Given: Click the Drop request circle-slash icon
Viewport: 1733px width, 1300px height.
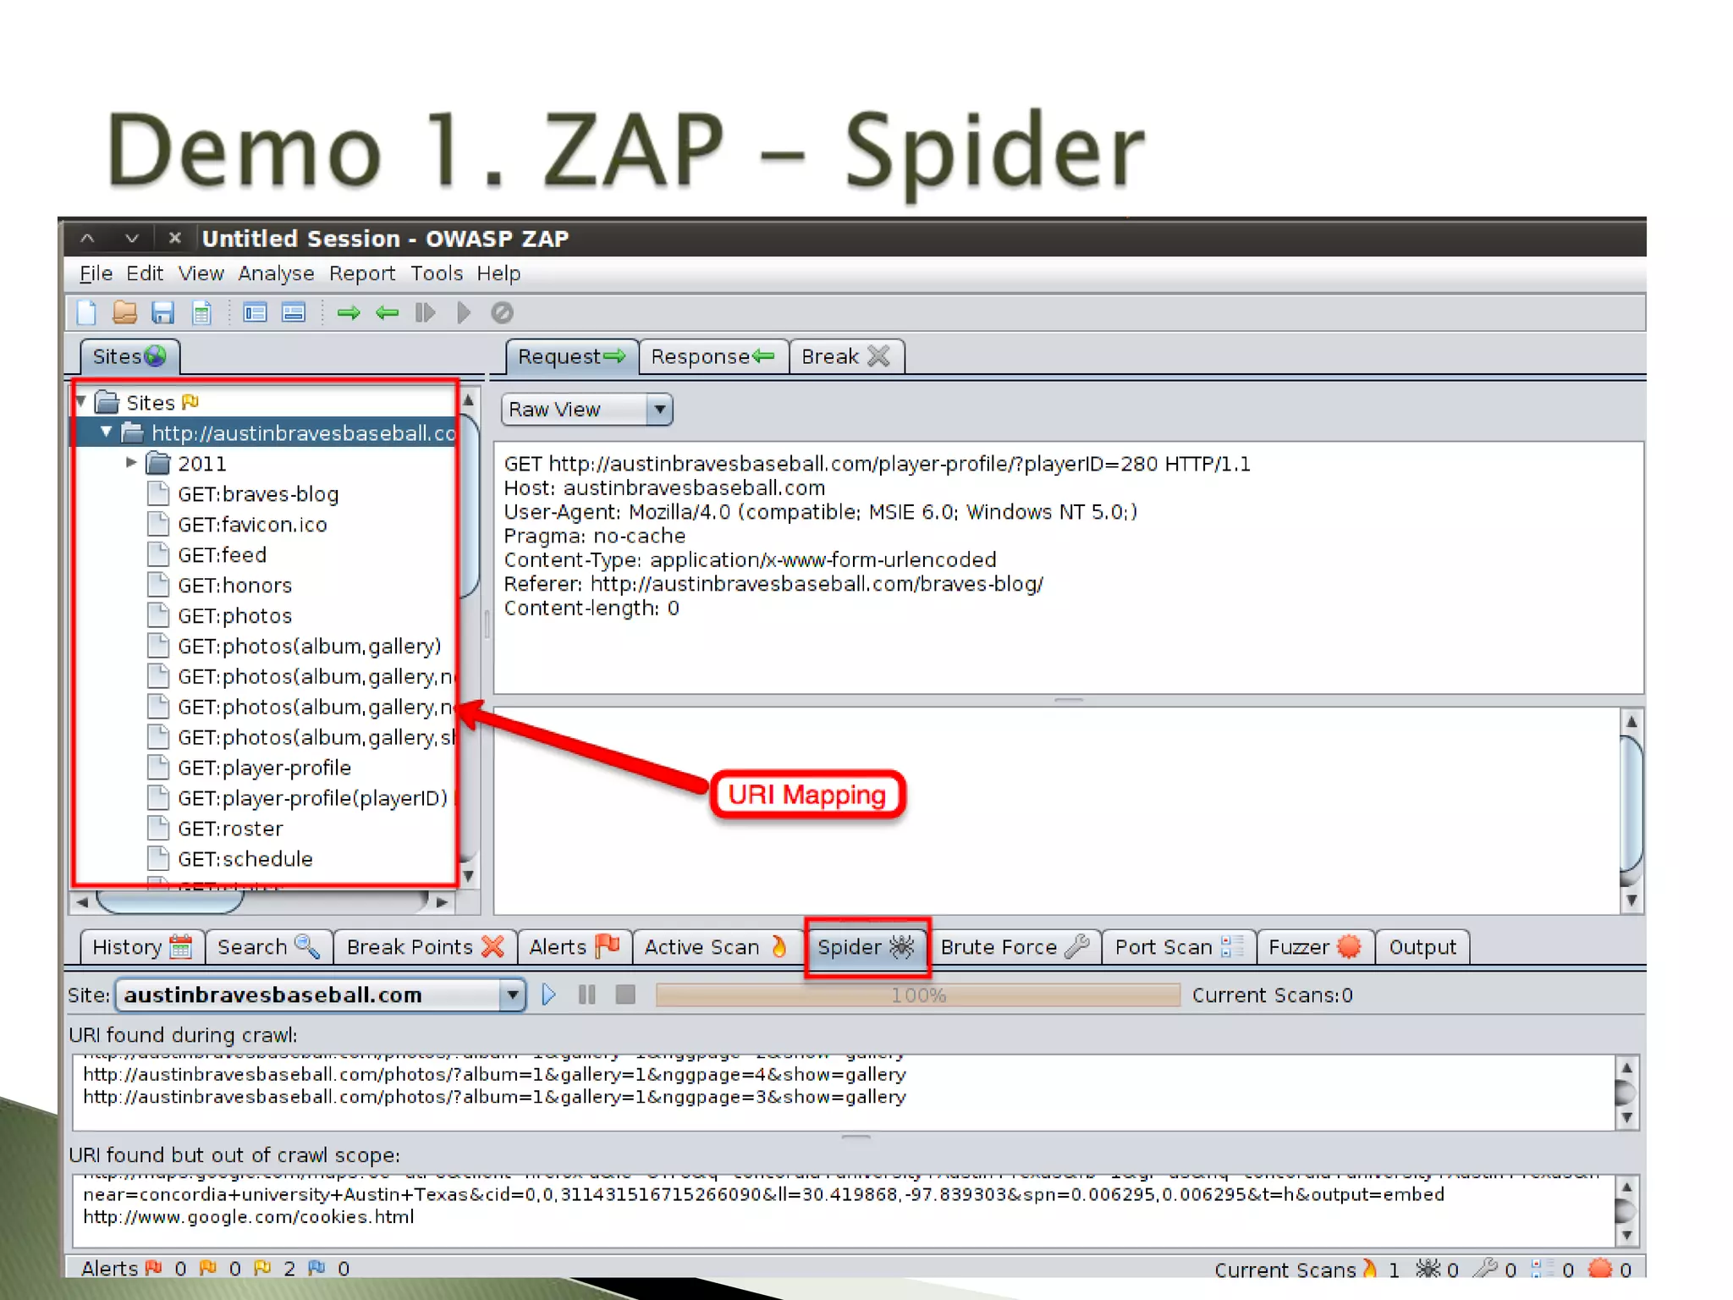Looking at the screenshot, I should 502,313.
